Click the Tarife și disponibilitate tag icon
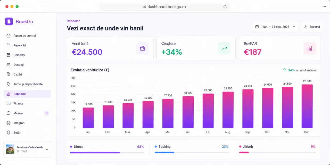 [9, 84]
